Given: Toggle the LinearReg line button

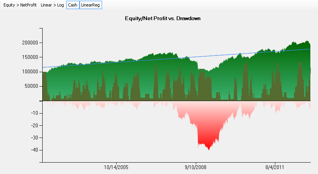Looking at the screenshot, I should coord(91,5).
